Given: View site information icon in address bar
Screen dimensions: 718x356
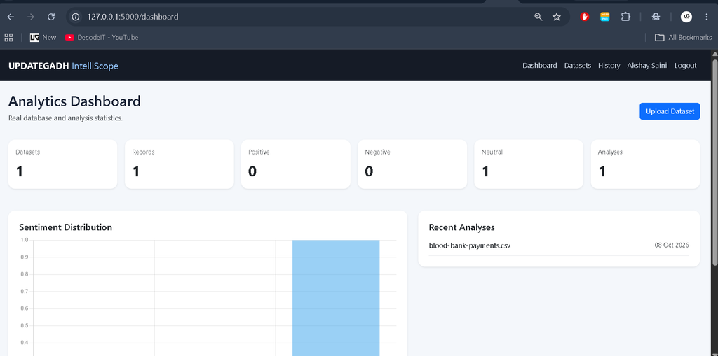Looking at the screenshot, I should (76, 17).
